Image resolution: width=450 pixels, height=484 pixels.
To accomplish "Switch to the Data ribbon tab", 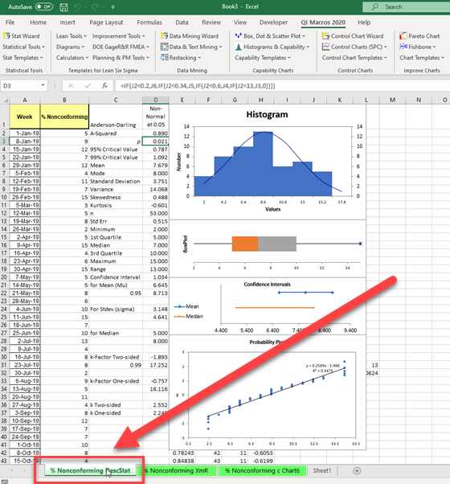I will point(182,23).
